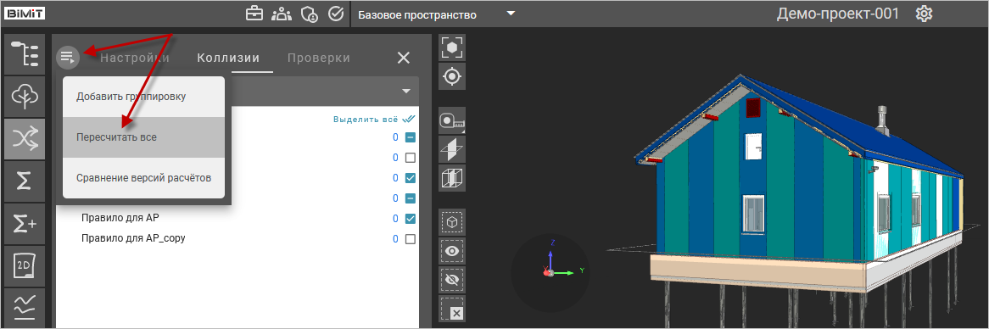Select the Правило для АР_copy rule row

click(237, 239)
